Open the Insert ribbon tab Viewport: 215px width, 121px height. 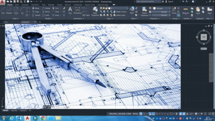coord(17,5)
